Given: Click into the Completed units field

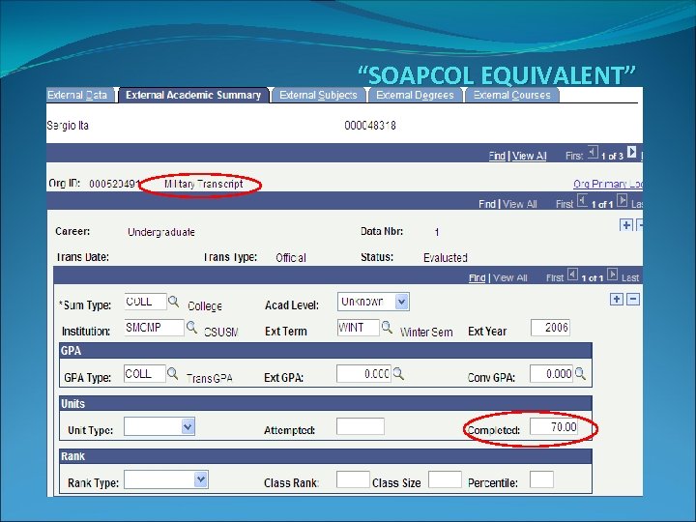Looking at the screenshot, I should pyautogui.click(x=554, y=426).
